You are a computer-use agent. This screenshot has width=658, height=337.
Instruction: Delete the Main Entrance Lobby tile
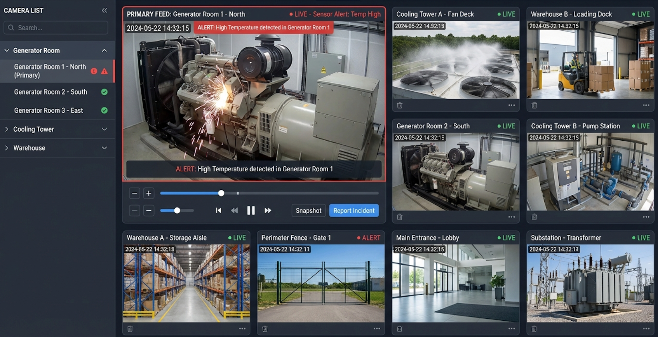click(x=399, y=329)
